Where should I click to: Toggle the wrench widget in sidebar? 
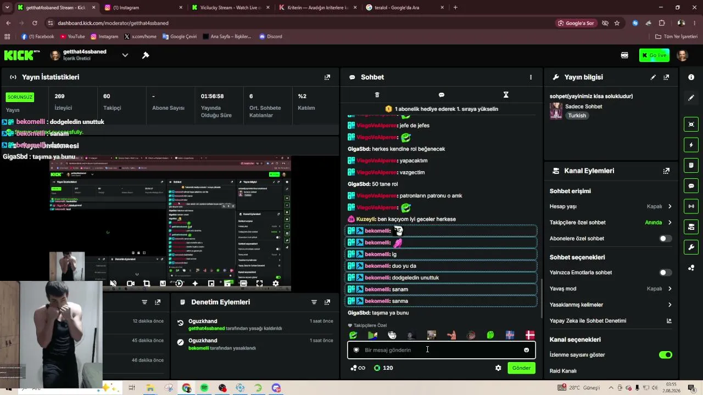click(x=691, y=247)
